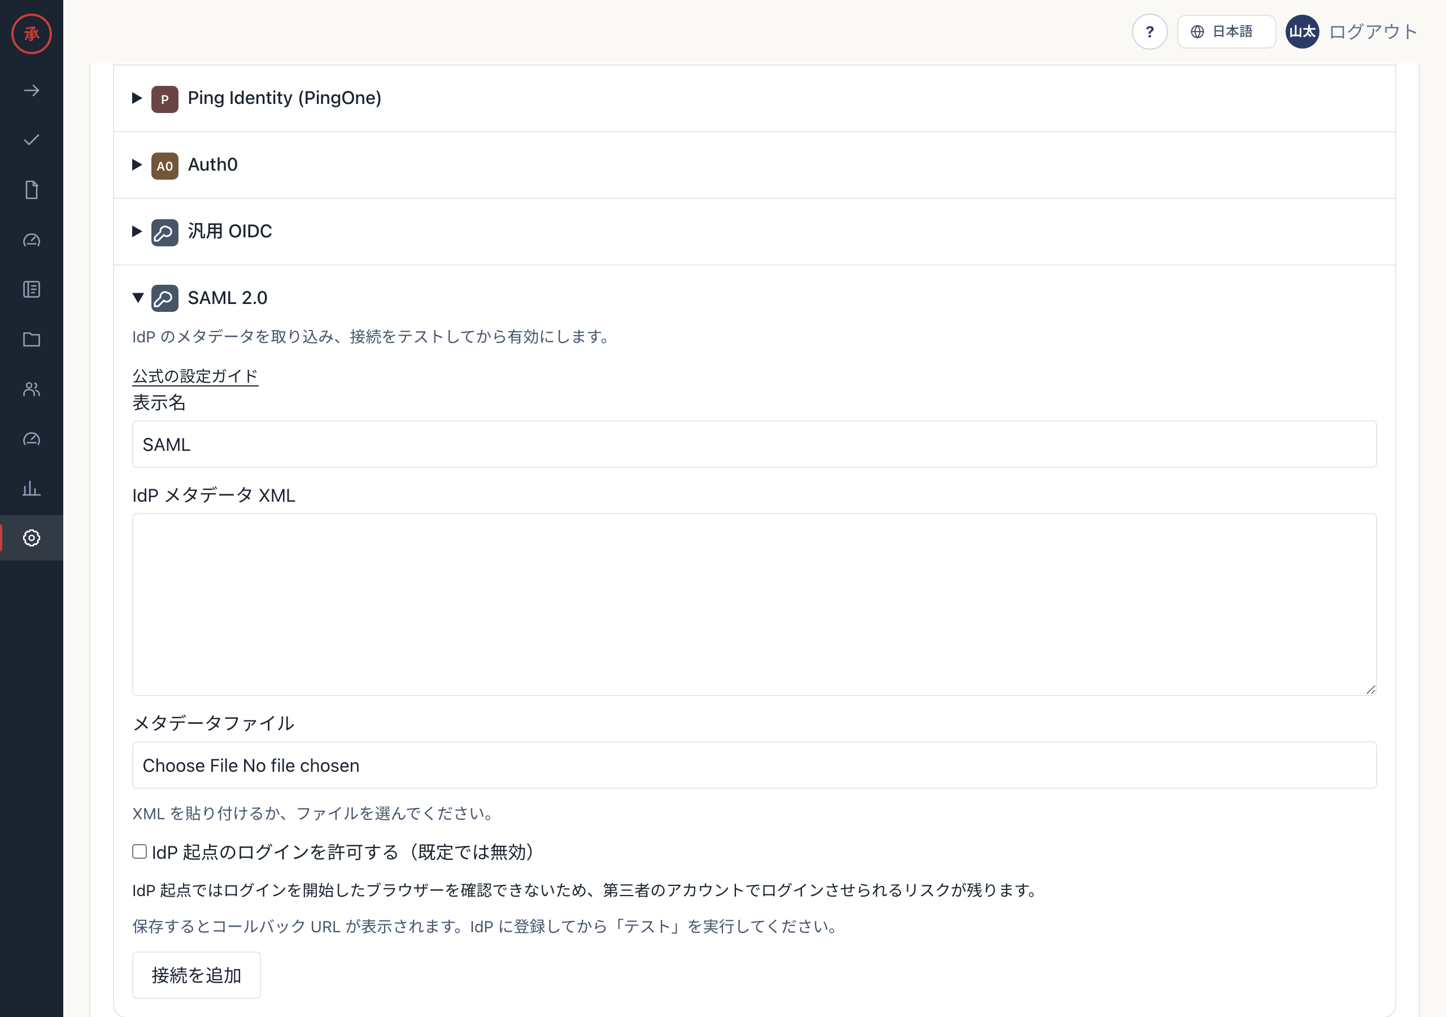1446x1017 pixels.
Task: Open the document page icon in sidebar
Action: [x=32, y=190]
